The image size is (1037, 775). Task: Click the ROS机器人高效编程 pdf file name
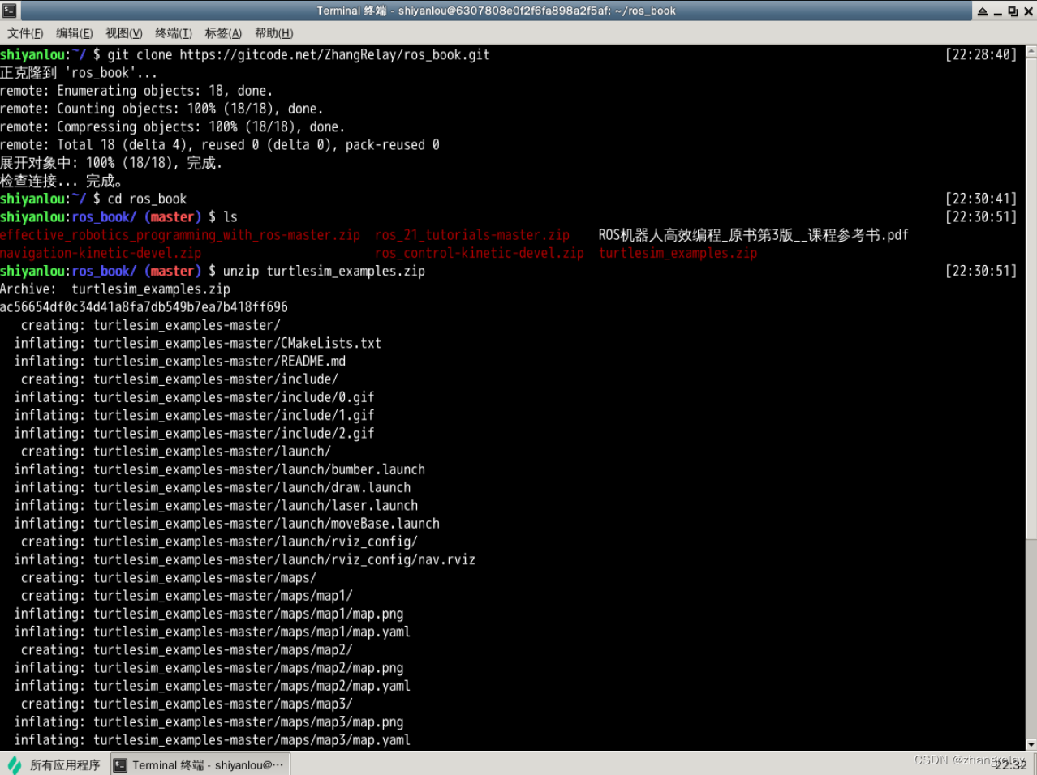754,235
